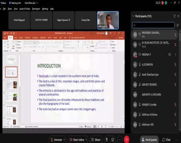The image size is (181, 143).
Task: Select participant ABHIJITH G MOHAN
Action: tap(155, 95)
